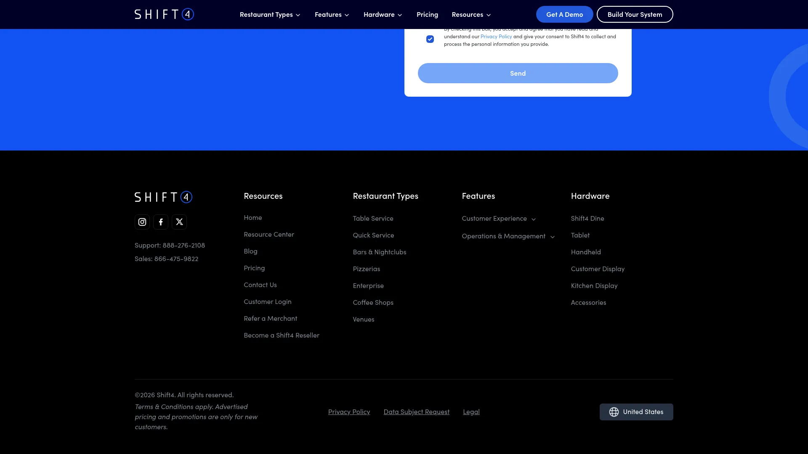Viewport: 808px width, 454px height.
Task: Click Get A Demo button
Action: coord(565,14)
